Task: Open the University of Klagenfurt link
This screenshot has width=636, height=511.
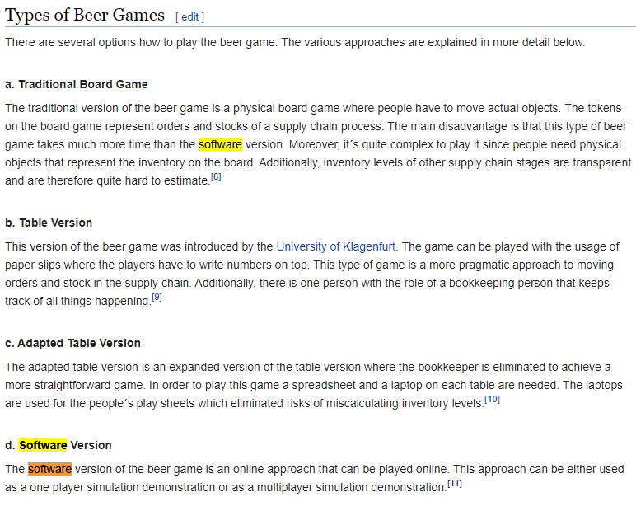Action: (336, 246)
